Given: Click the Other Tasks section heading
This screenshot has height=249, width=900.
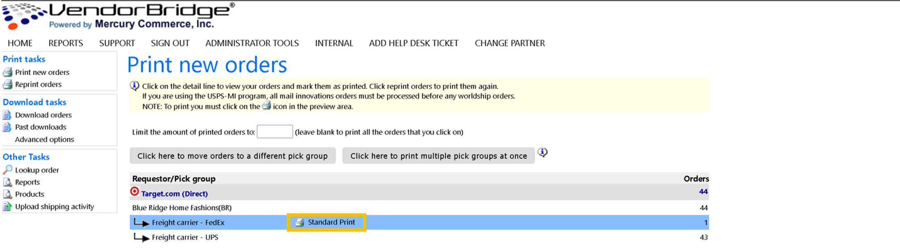Looking at the screenshot, I should tap(26, 157).
